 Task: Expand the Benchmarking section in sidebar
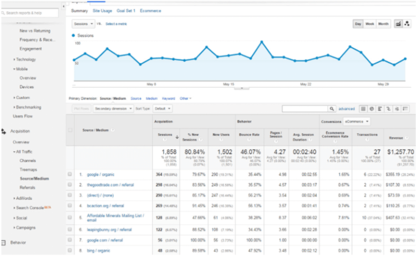coord(27,108)
